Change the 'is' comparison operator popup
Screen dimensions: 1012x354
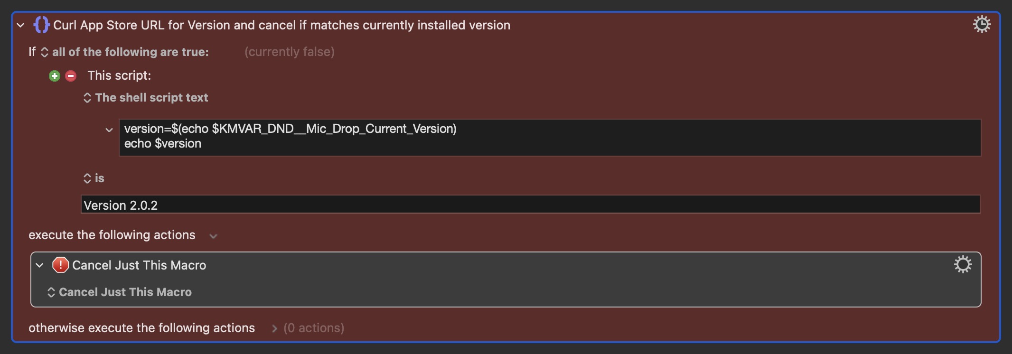[94, 178]
